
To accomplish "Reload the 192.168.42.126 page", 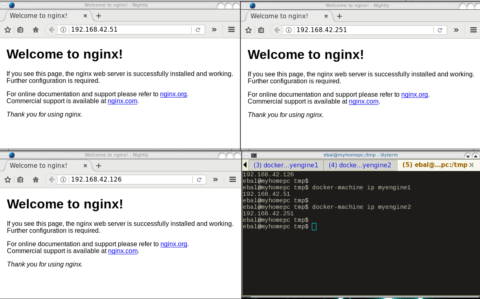I will click(x=199, y=180).
